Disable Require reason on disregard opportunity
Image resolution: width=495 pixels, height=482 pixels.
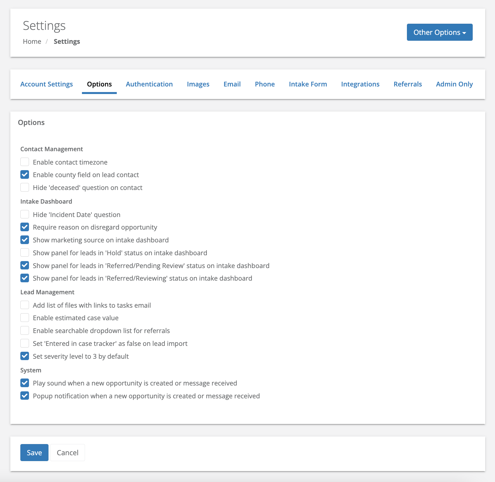pyautogui.click(x=25, y=227)
